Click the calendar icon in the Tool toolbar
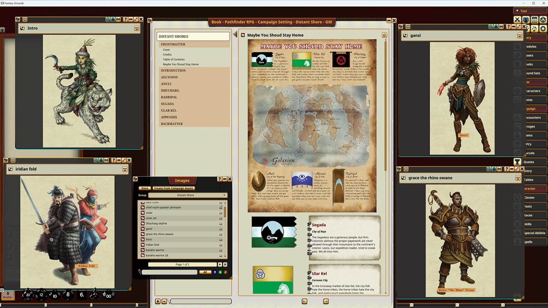This screenshot has height=308, width=548. click(535, 20)
